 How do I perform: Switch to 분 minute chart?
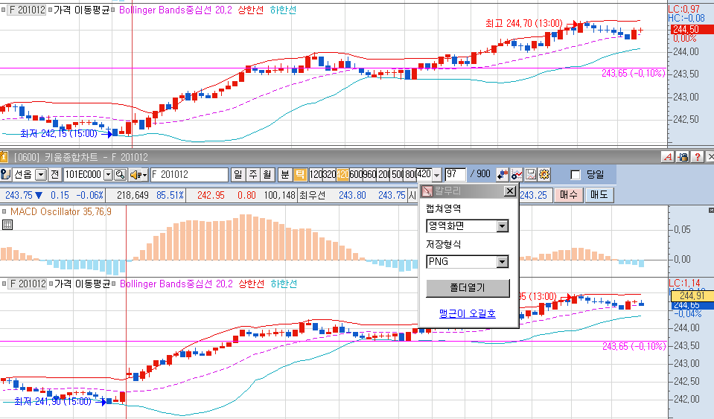pyautogui.click(x=285, y=174)
